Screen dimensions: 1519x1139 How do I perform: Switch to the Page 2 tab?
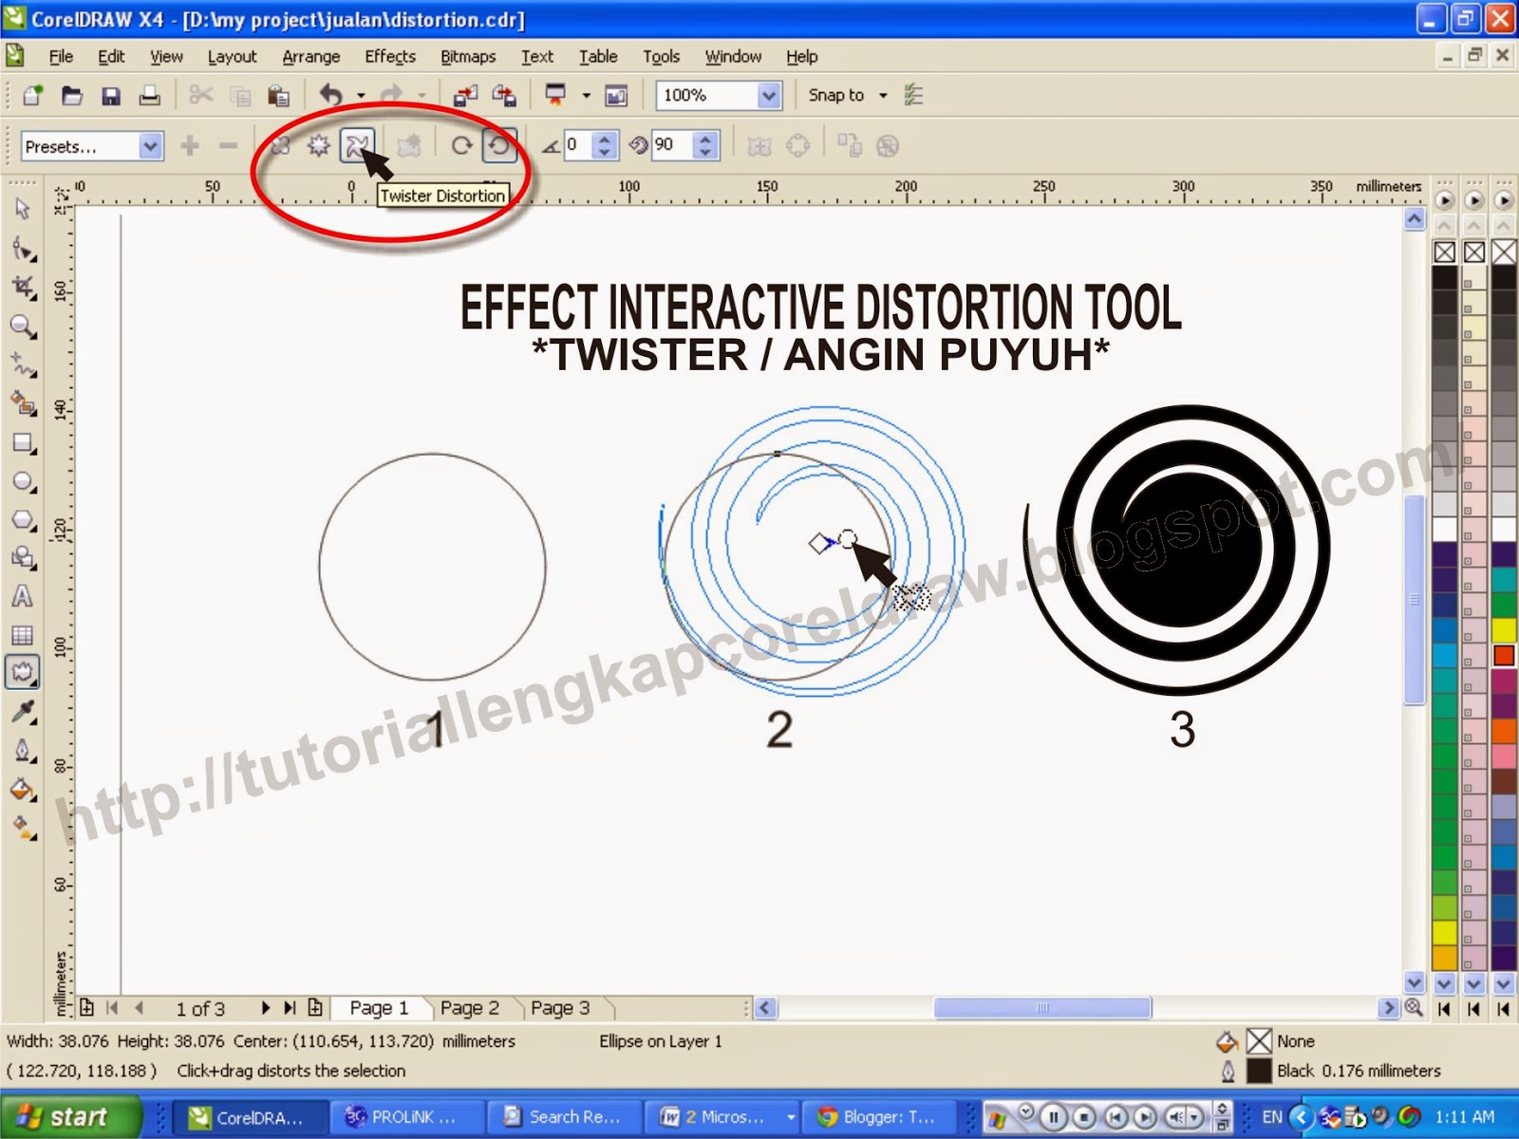[470, 1007]
